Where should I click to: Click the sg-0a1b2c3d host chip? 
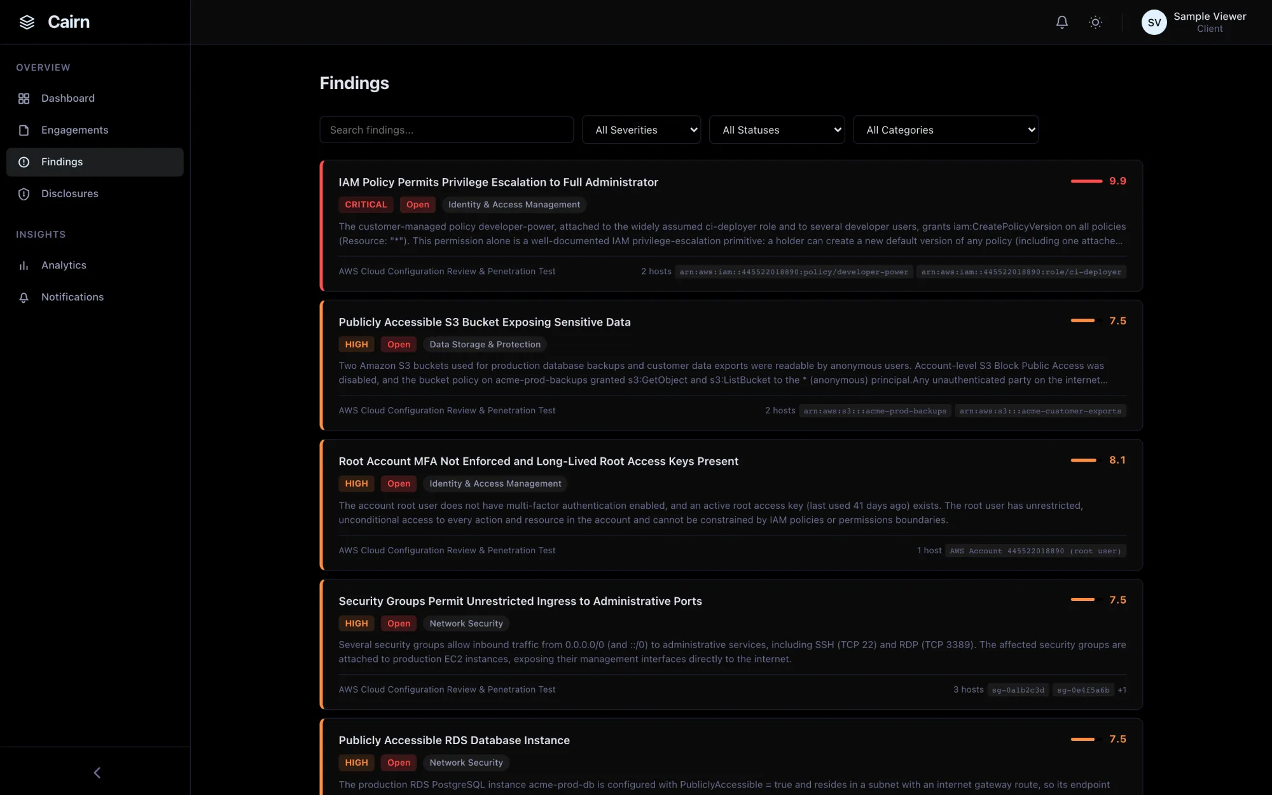point(1018,691)
